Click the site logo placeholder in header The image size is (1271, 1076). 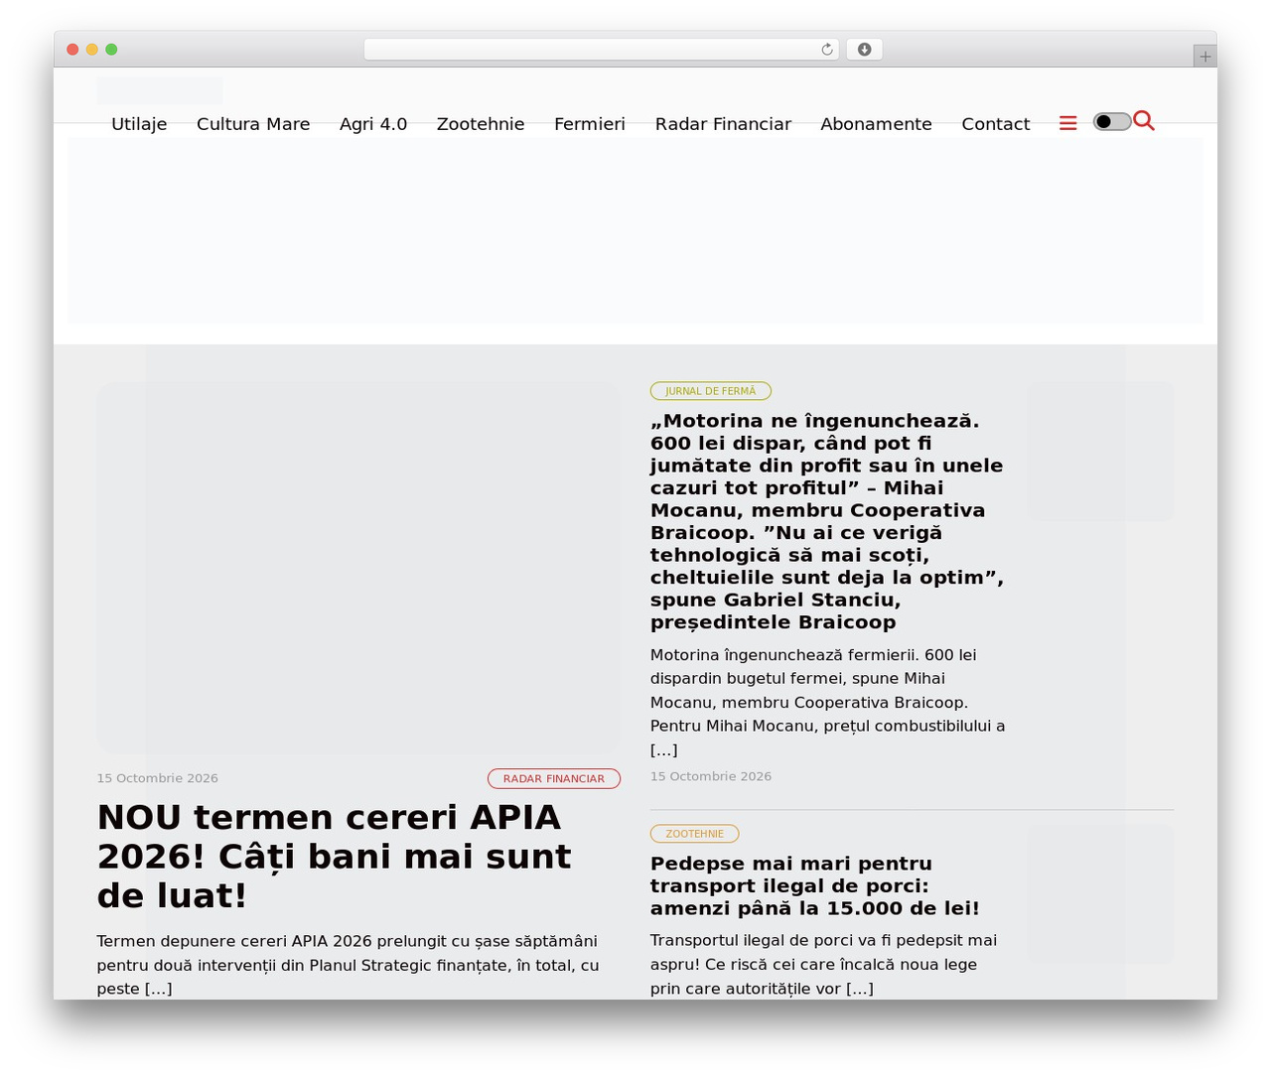coord(160,91)
